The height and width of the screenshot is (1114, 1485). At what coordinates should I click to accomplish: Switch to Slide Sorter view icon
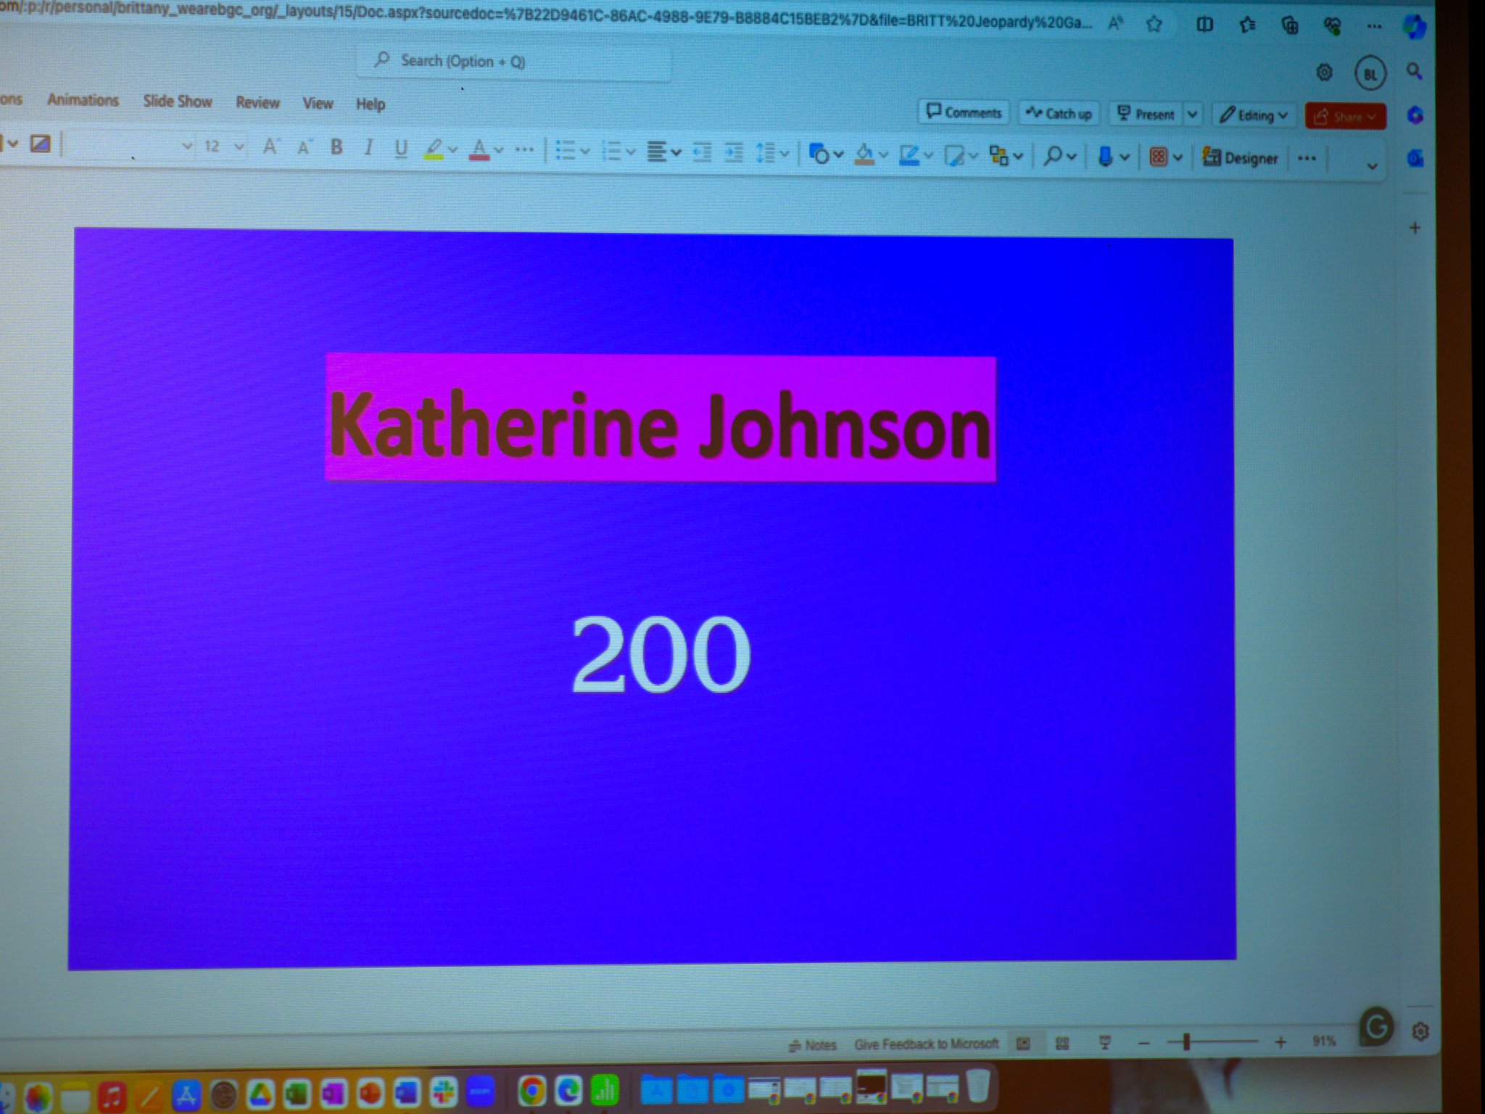pos(1062,1044)
